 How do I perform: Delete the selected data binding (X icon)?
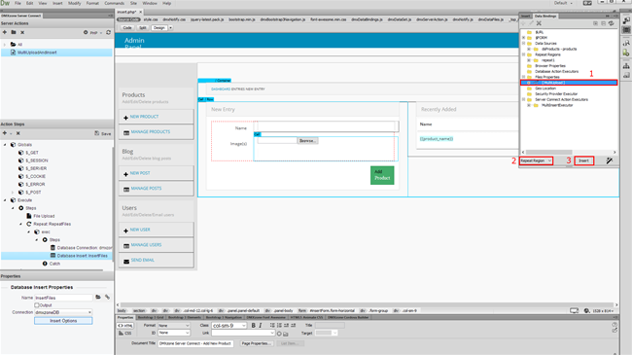pos(539,23)
